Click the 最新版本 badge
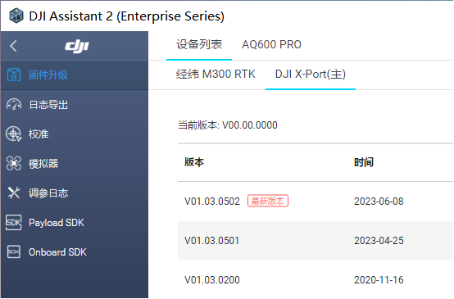Image resolution: width=454 pixels, height=299 pixels. pos(268,201)
